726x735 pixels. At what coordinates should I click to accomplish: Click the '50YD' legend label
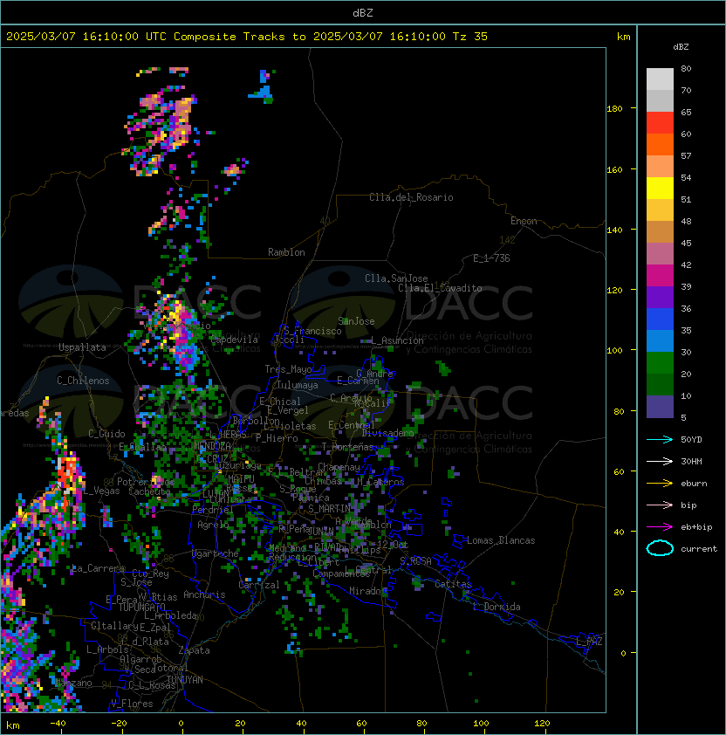[691, 440]
